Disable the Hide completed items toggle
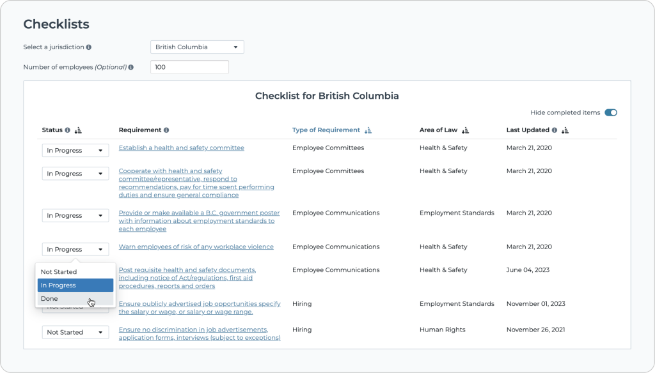655x373 pixels. [x=611, y=112]
